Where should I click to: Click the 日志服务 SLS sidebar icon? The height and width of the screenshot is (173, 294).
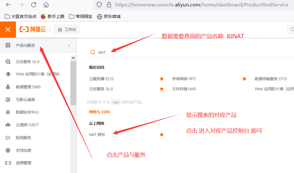[x=8, y=61]
